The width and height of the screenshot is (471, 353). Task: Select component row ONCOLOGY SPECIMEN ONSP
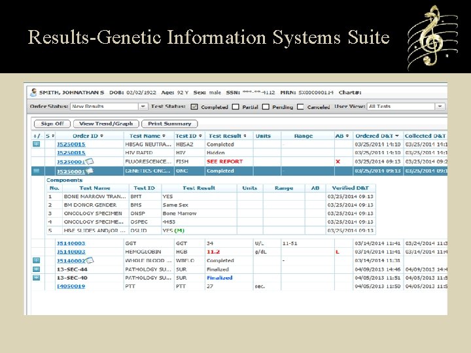point(211,213)
